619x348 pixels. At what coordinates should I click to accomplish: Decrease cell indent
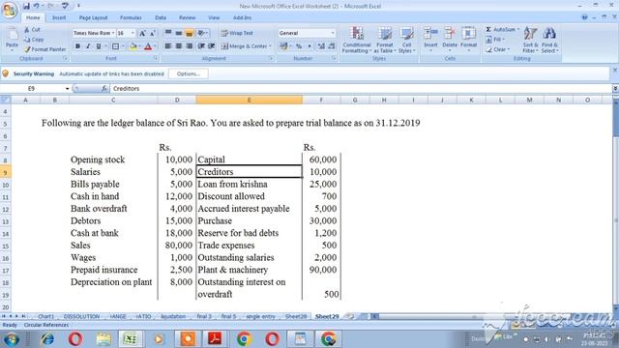click(201, 46)
